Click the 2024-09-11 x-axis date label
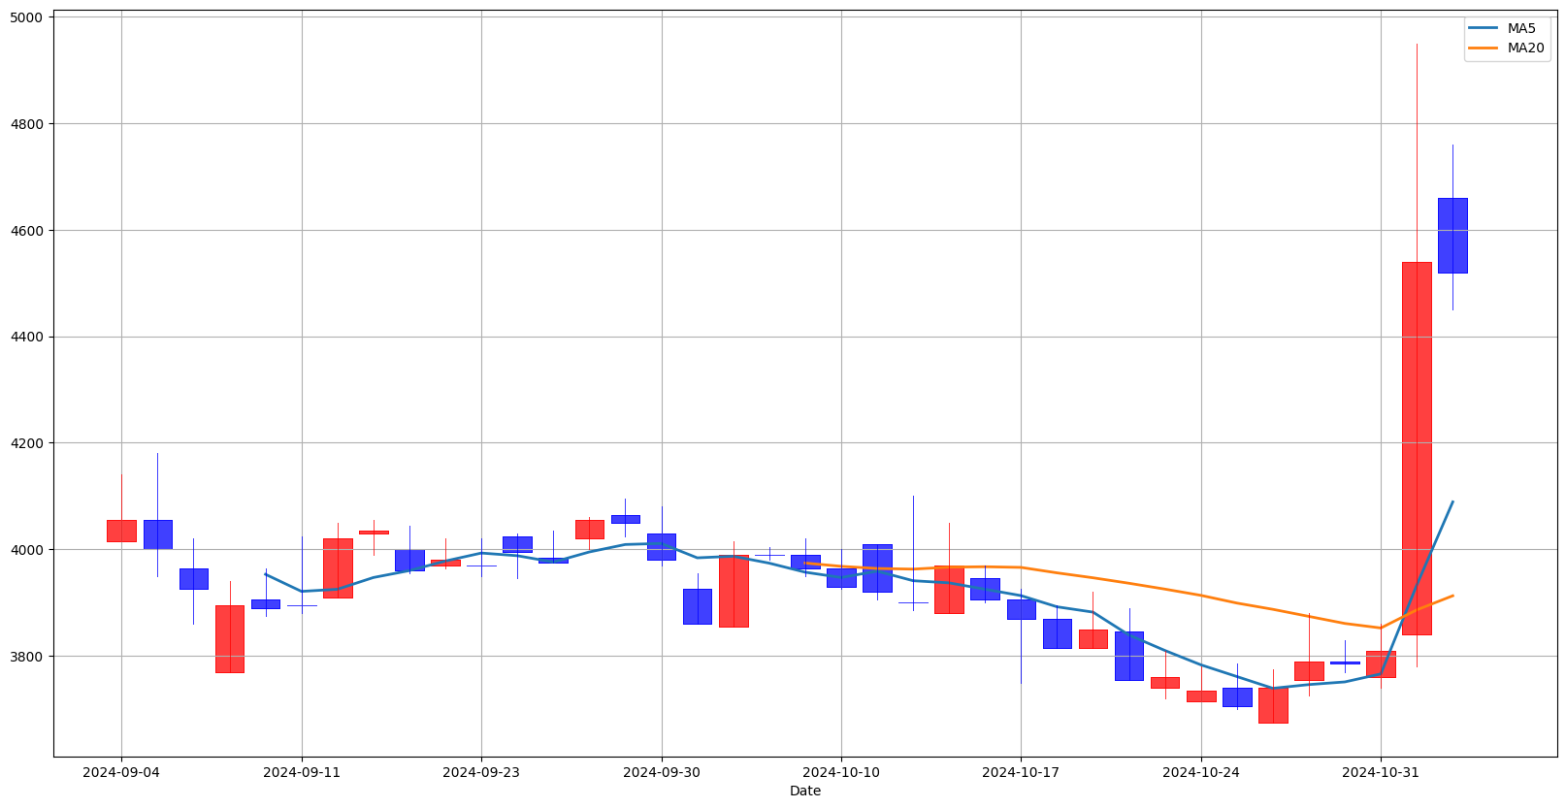Screen dimensions: 1566x808 [x=302, y=772]
